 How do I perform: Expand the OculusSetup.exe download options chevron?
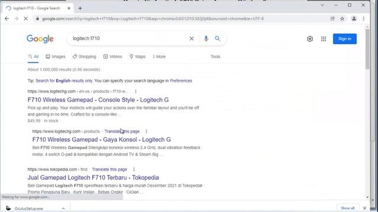[63, 208]
